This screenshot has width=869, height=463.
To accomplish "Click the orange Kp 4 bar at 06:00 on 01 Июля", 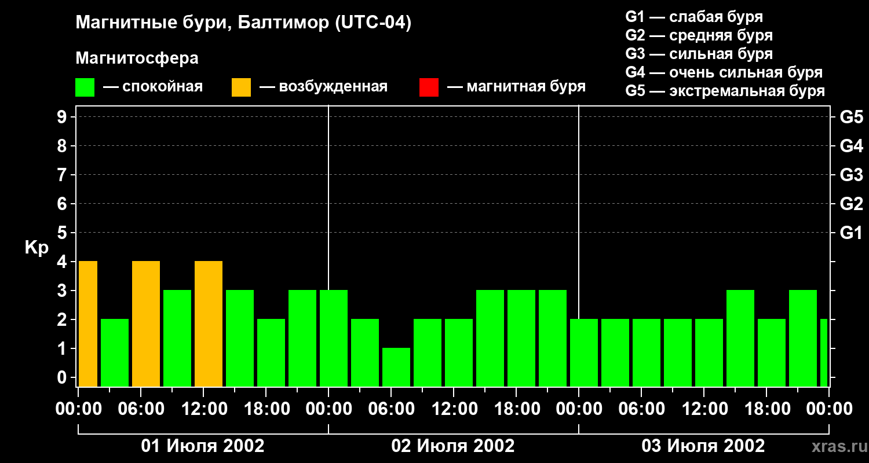I will coord(146,324).
